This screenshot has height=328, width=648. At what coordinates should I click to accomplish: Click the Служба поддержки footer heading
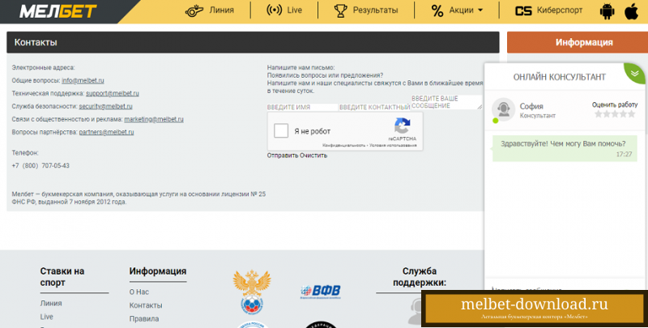click(420, 277)
